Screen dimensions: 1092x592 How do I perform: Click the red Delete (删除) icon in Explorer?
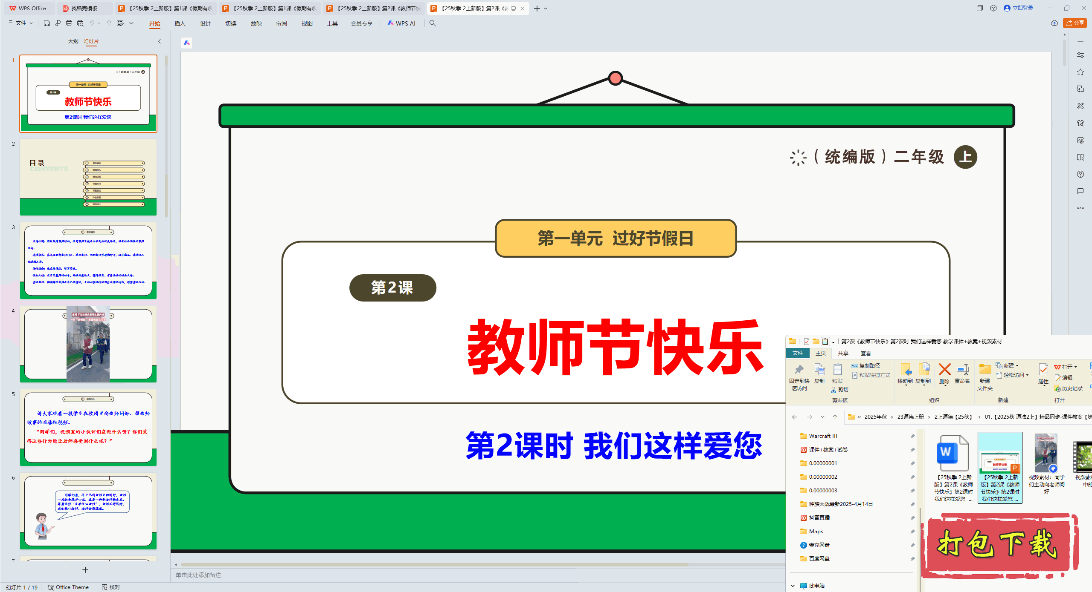[944, 370]
